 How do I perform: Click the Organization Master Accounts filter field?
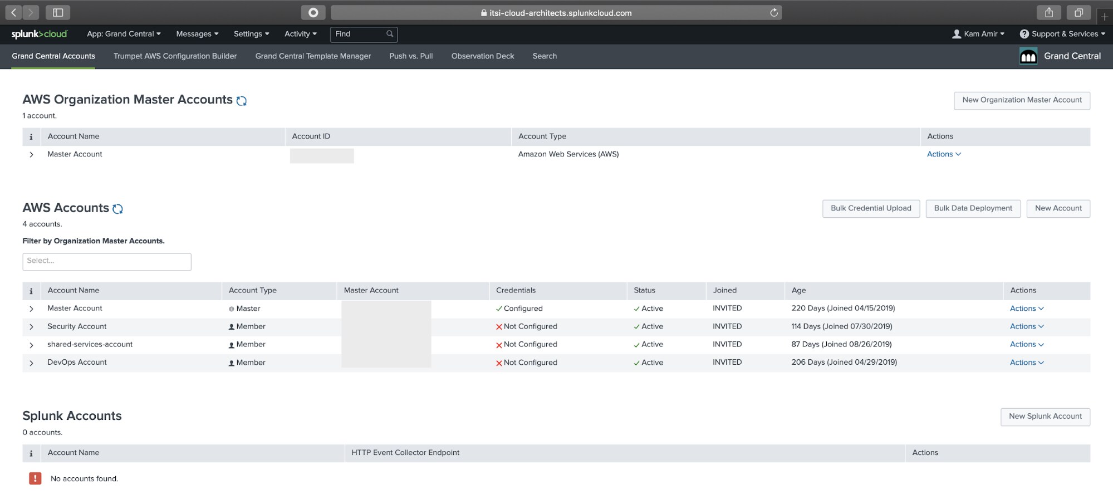(x=107, y=261)
